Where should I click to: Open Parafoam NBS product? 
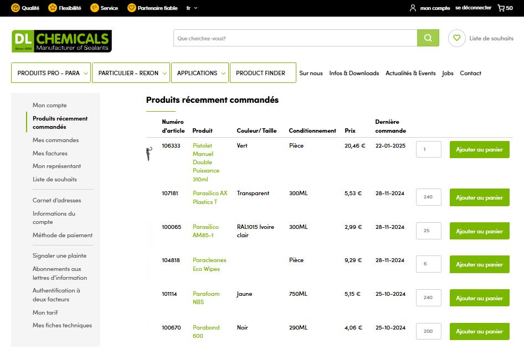pos(206,297)
